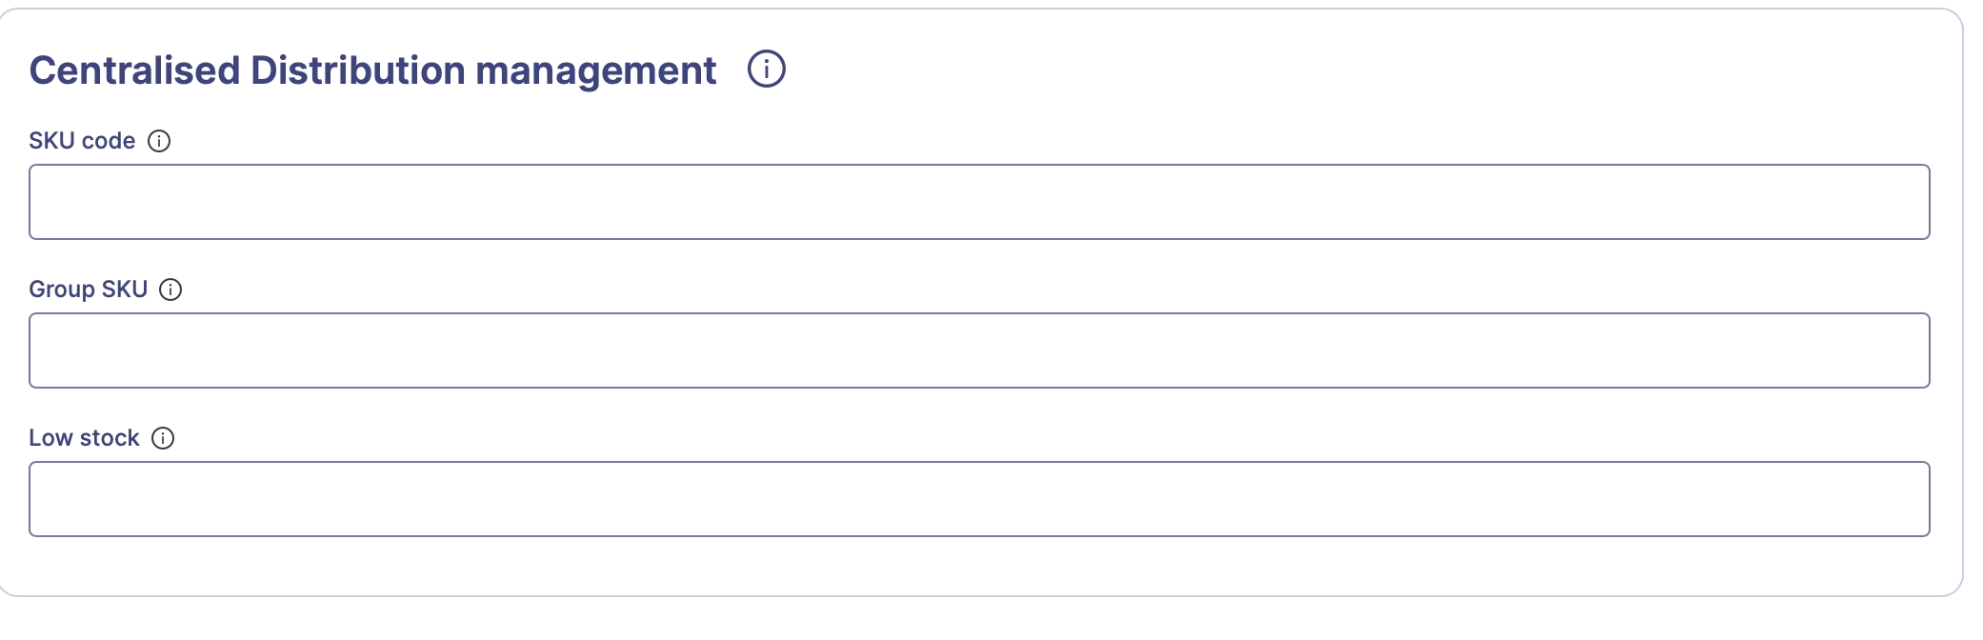This screenshot has height=640, width=1983.
Task: Click the word 'stock' in Low stock label
Action: (x=110, y=438)
